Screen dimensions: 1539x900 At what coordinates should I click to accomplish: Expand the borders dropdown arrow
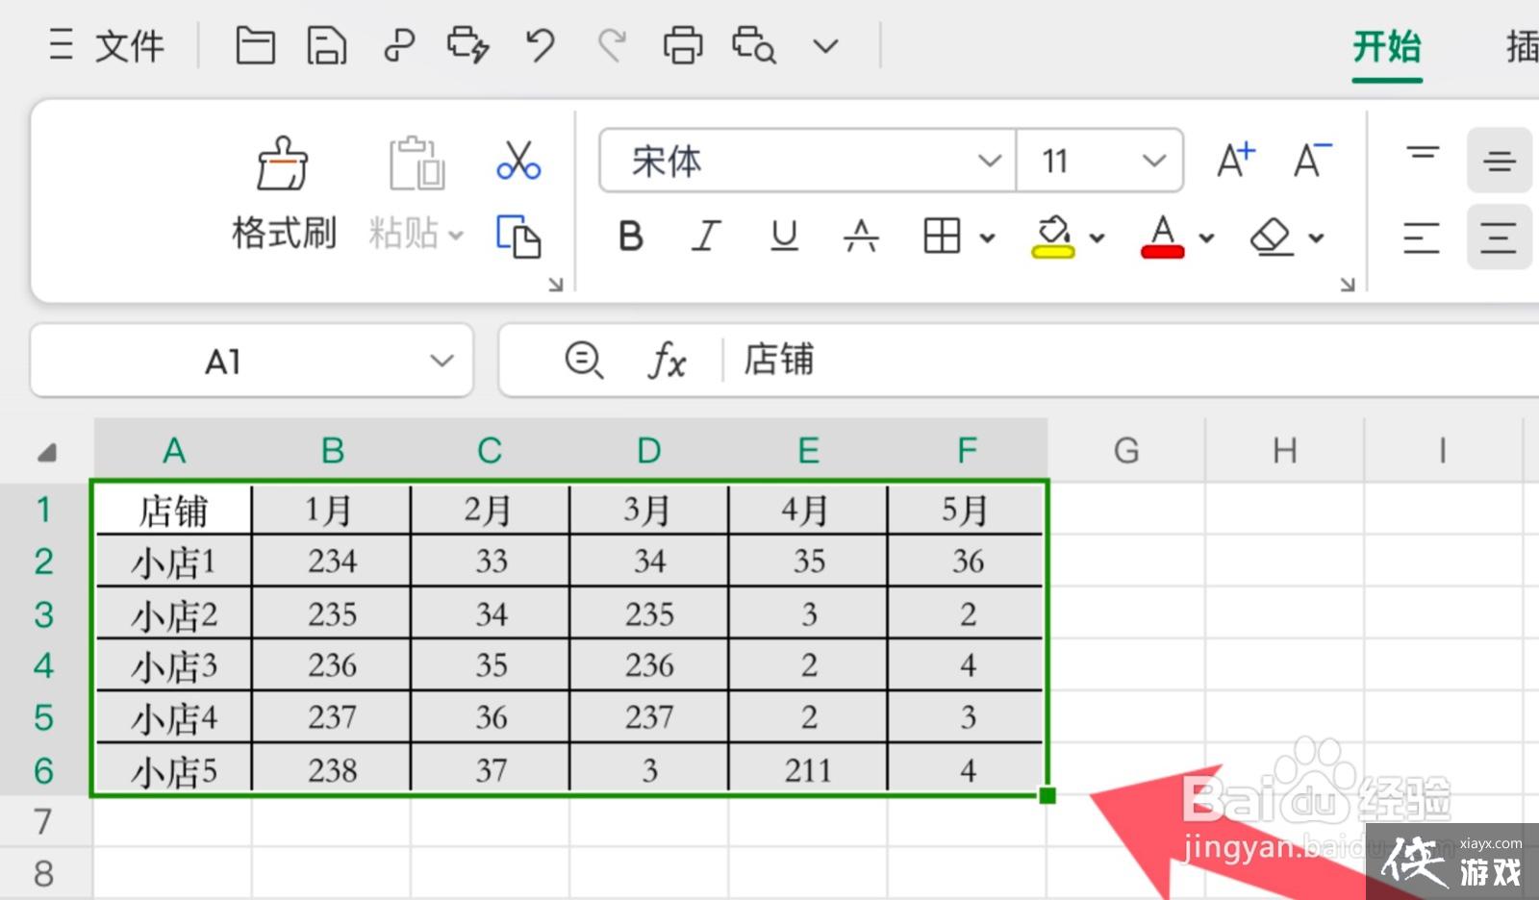coord(987,237)
